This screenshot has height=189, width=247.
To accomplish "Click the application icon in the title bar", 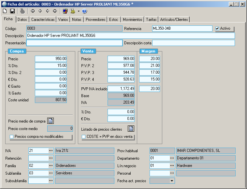I will (4, 4).
